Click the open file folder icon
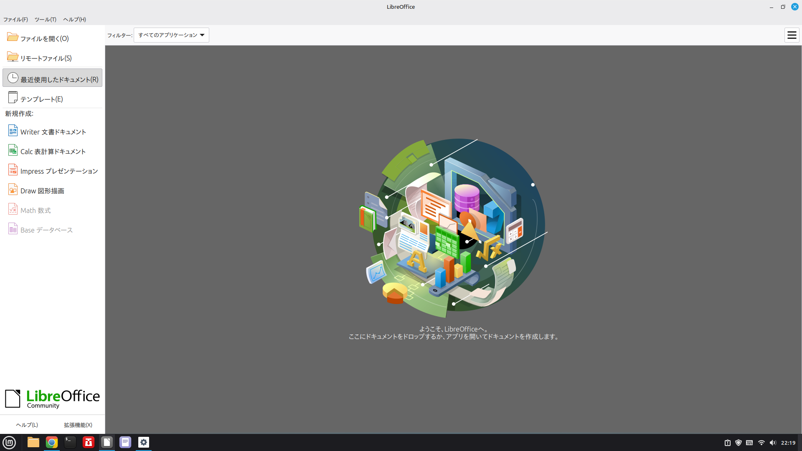 coord(13,38)
